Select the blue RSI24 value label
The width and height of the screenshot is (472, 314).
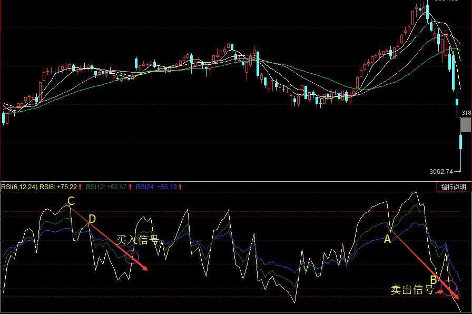point(156,187)
